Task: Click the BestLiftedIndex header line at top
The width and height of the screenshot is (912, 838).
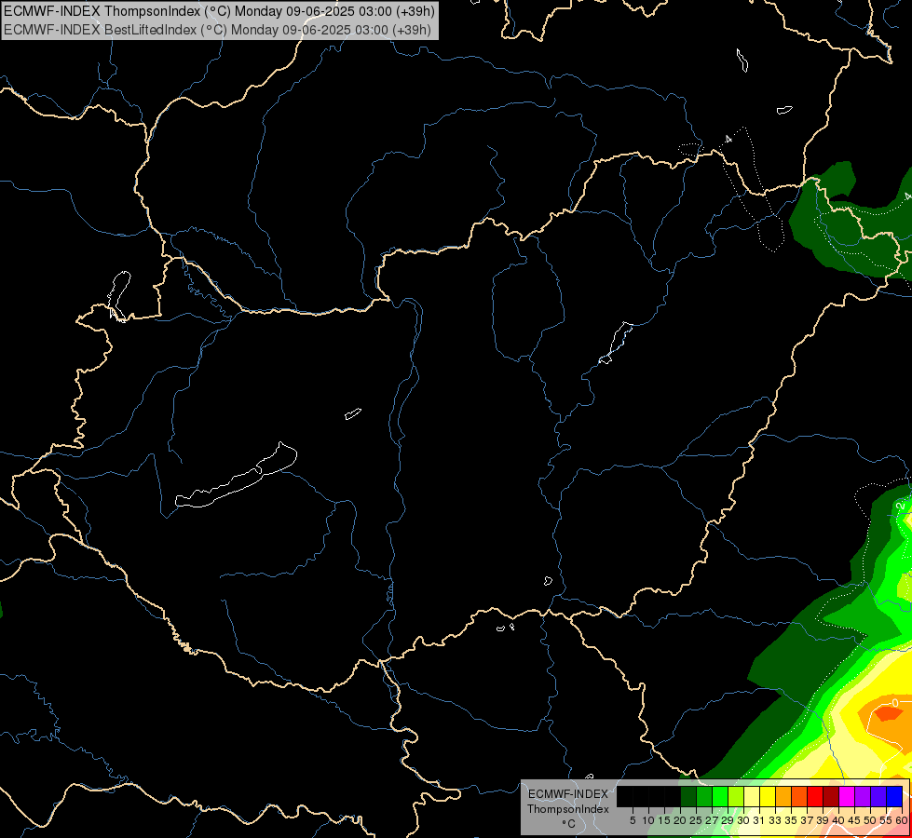Action: click(218, 30)
